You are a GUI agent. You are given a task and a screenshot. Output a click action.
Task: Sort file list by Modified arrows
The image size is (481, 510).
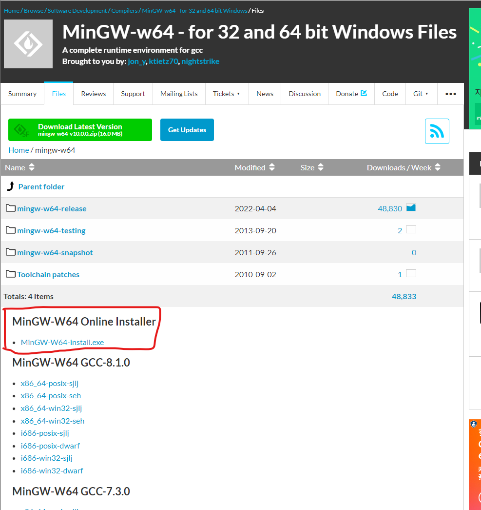click(272, 167)
